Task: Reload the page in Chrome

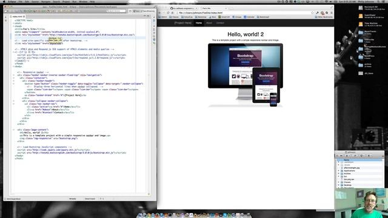Action: [169, 13]
